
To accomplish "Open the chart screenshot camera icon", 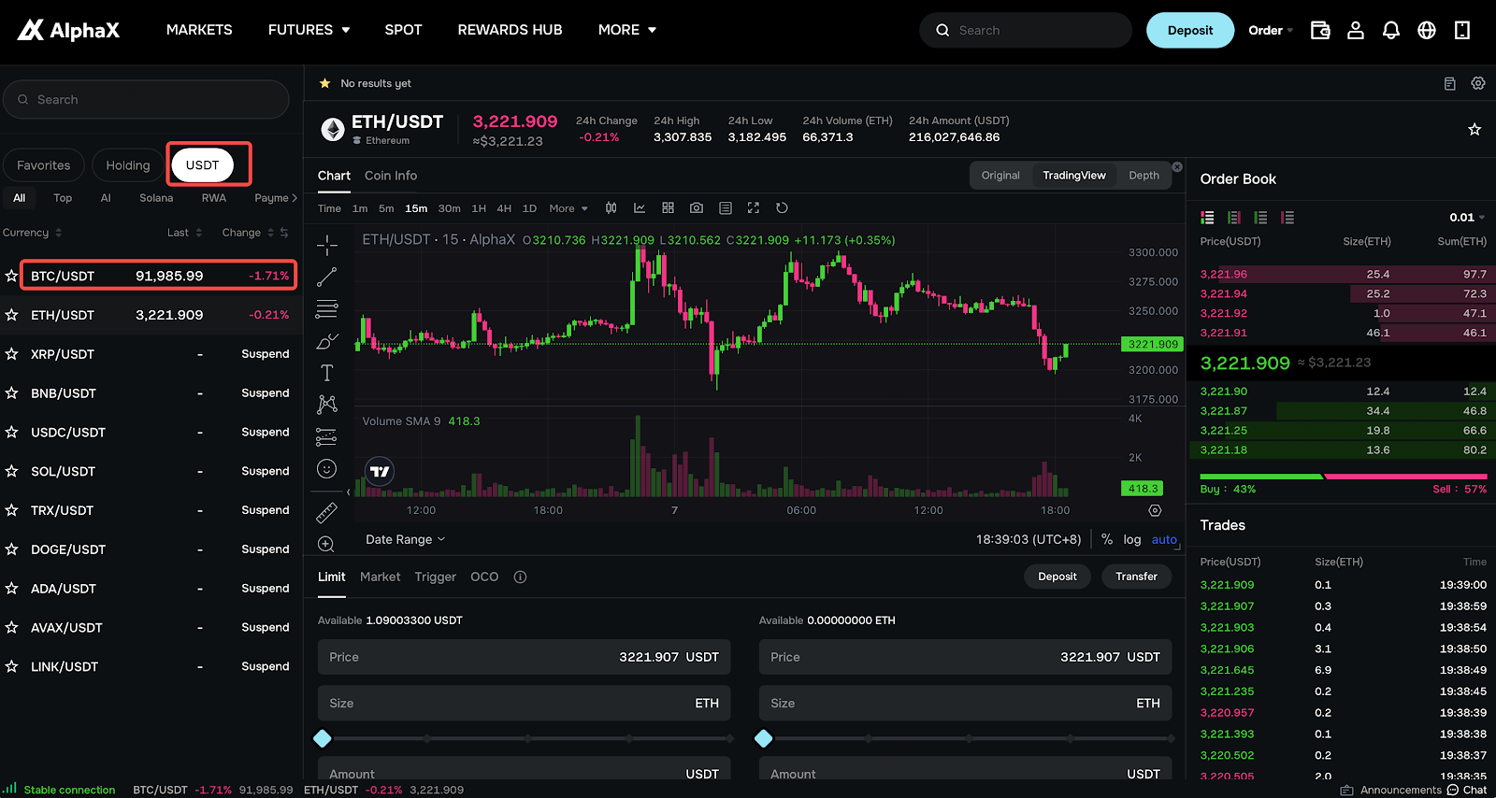I will (697, 208).
